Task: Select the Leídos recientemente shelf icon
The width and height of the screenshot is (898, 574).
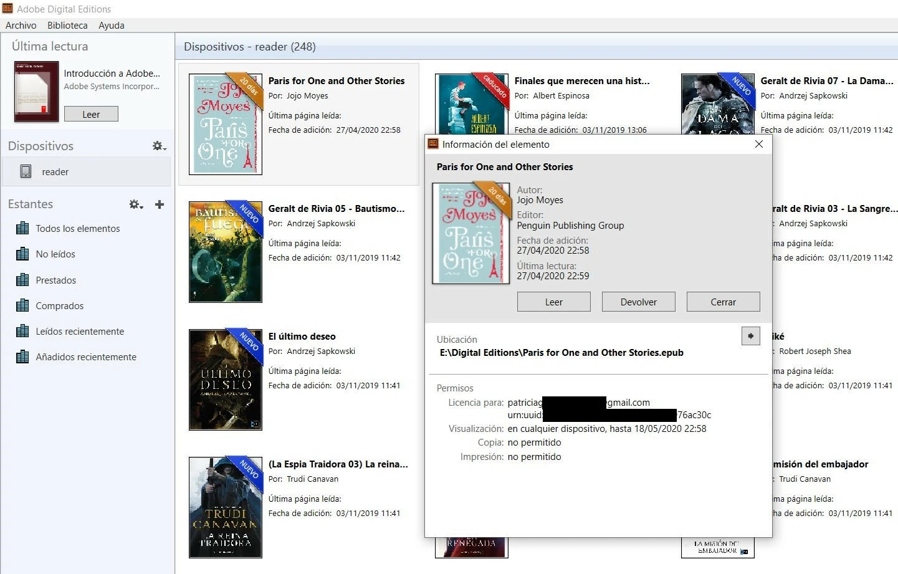Action: pos(22,331)
